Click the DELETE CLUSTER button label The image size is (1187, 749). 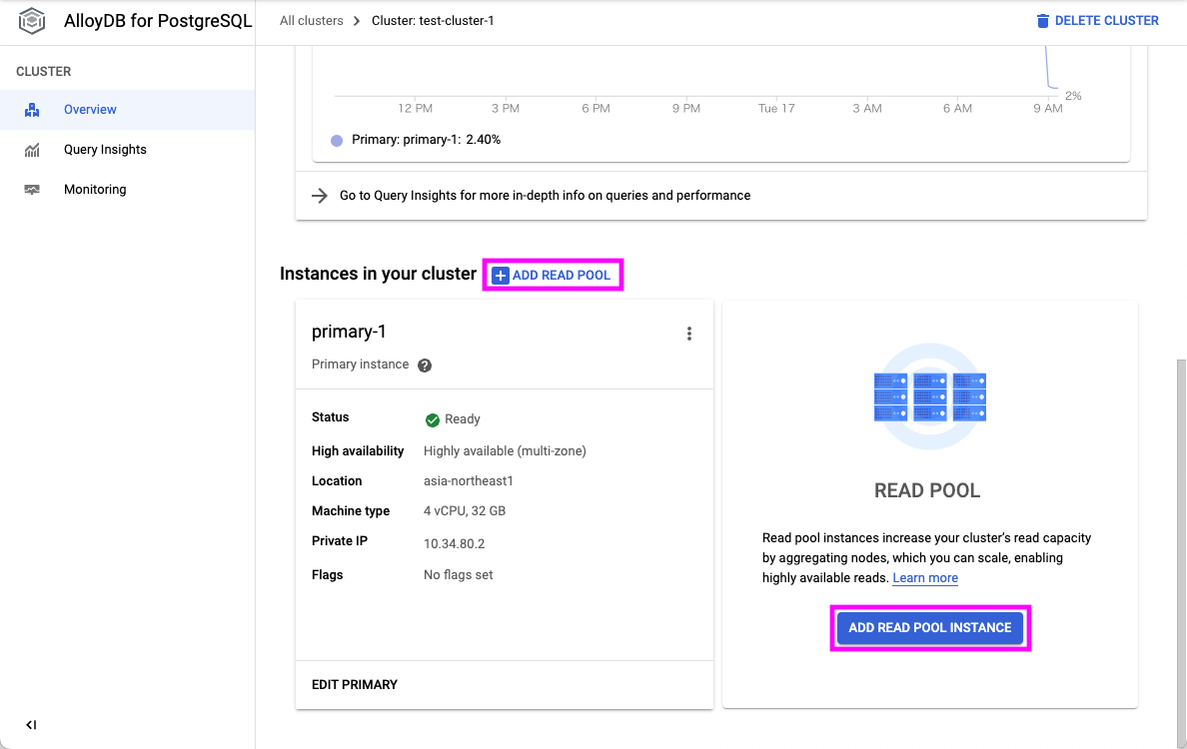[1106, 20]
